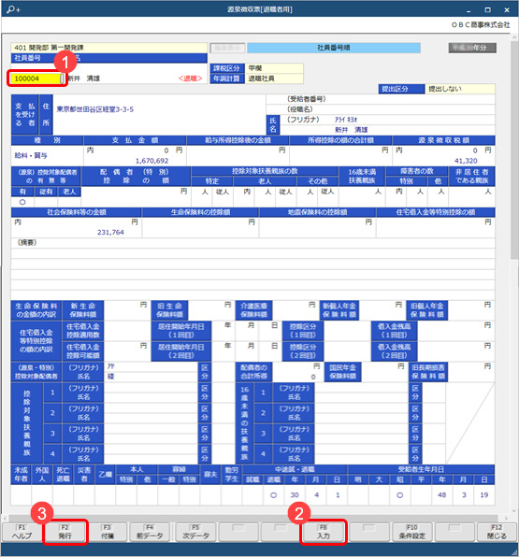Go to previous record with F4 前データ
This screenshot has height=557, width=519.
150,532
